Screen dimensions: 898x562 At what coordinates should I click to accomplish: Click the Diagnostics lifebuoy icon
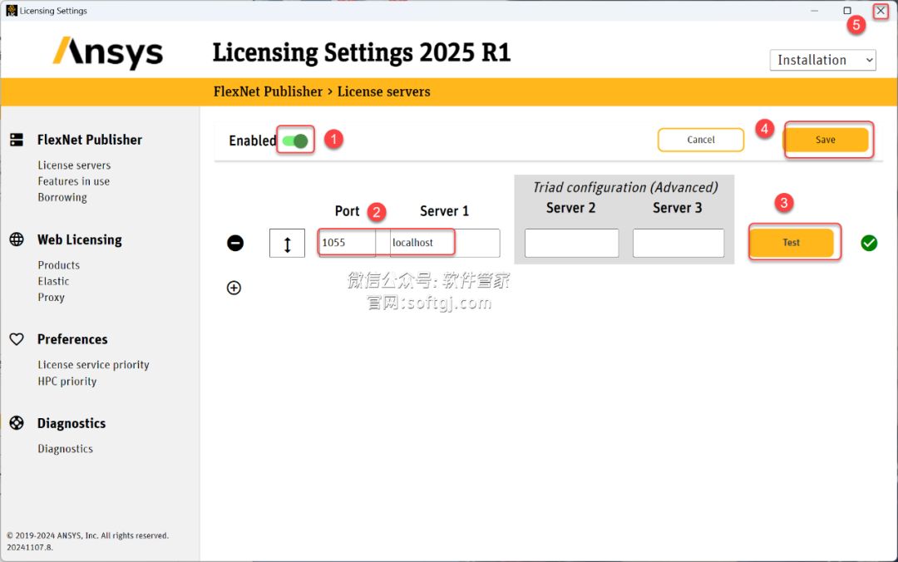point(17,423)
